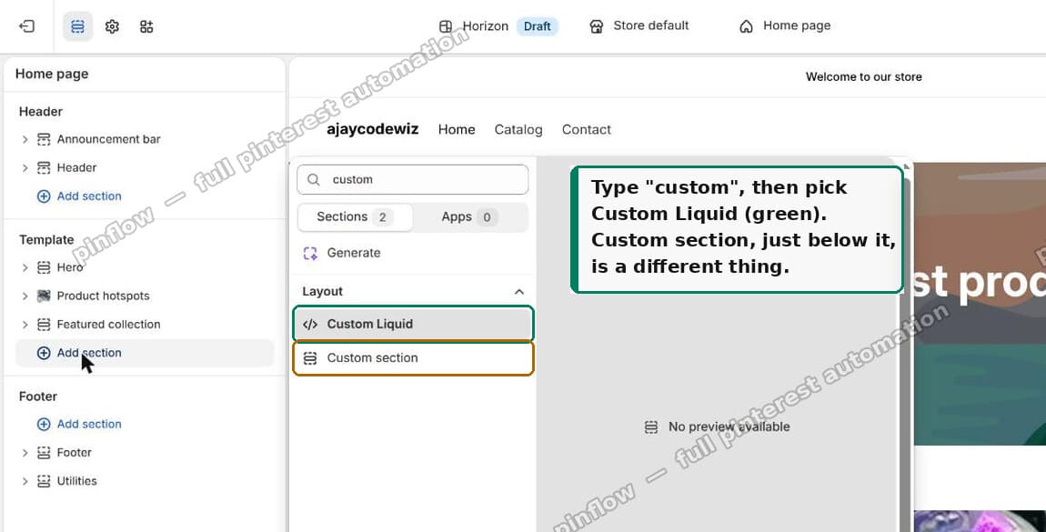Click the search magnifier icon

(x=314, y=180)
